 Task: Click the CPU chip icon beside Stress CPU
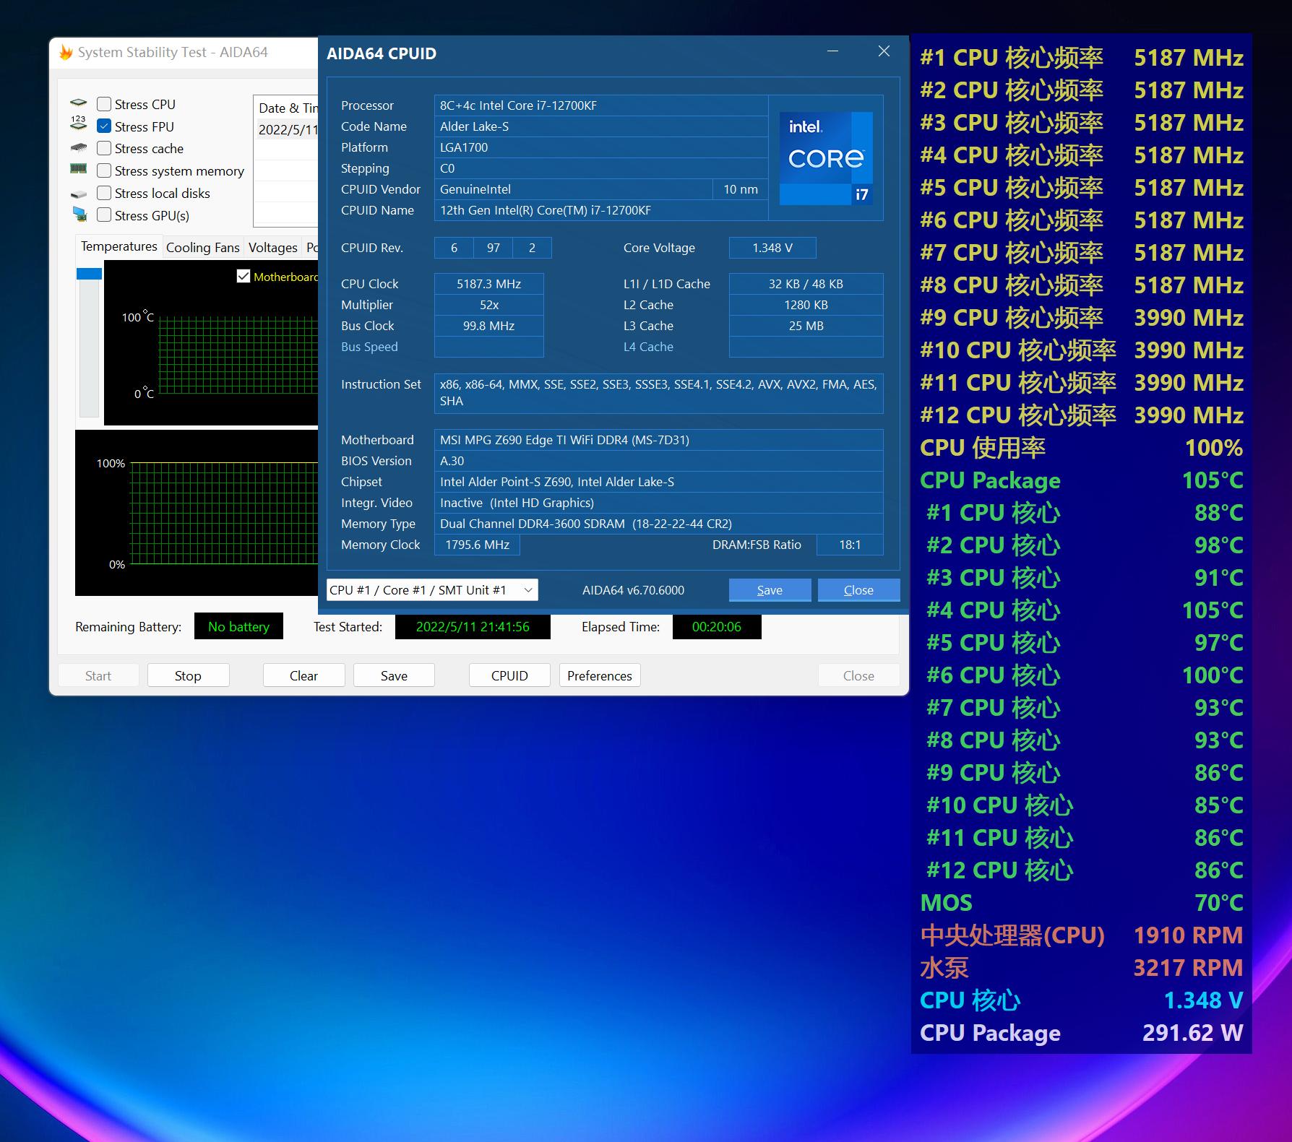[79, 103]
